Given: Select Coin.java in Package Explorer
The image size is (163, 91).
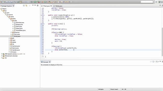Looking at the screenshot, I should pos(17,34).
